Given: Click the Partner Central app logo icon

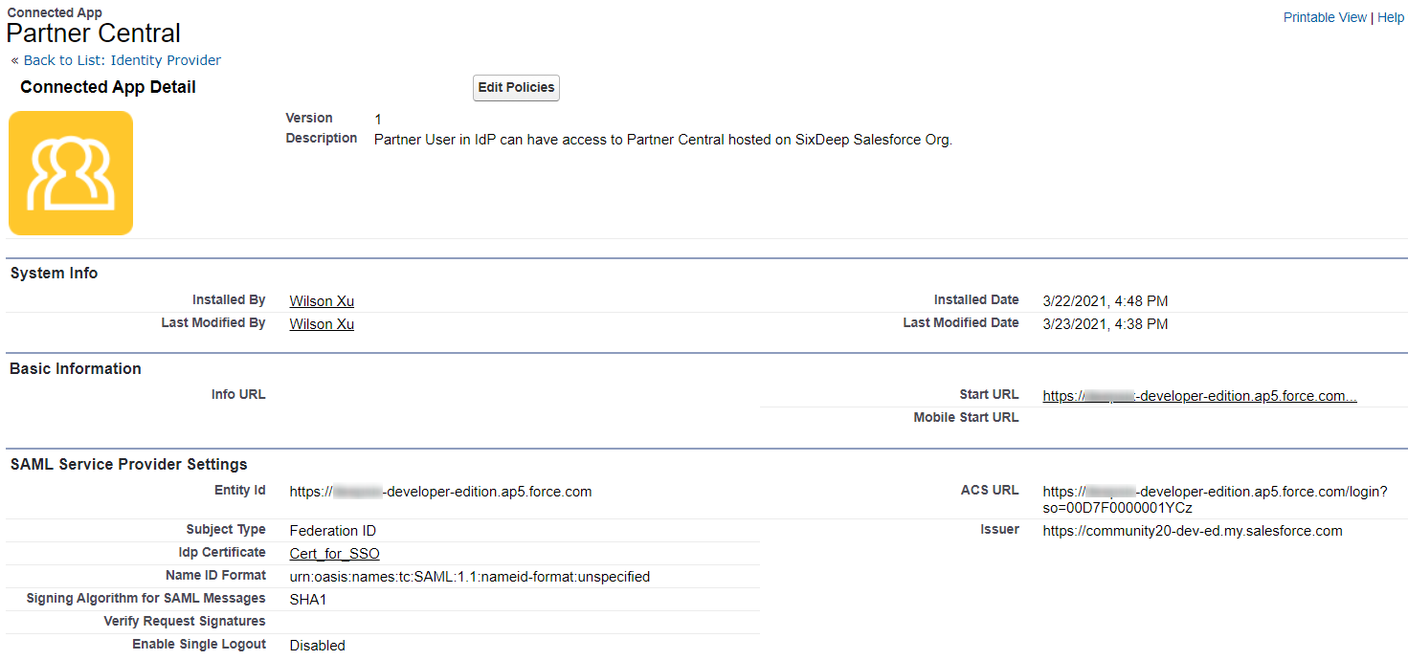Looking at the screenshot, I should pyautogui.click(x=70, y=173).
